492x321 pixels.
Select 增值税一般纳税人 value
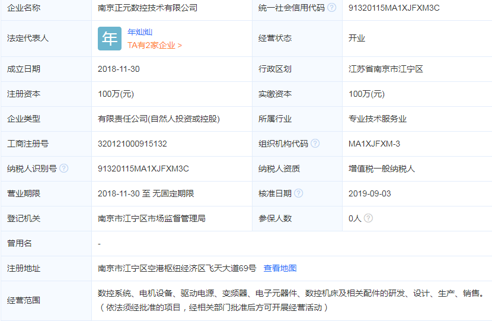click(x=382, y=169)
